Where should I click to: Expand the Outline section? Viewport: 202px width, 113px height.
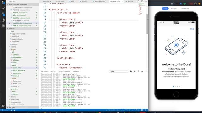(x=22, y=107)
